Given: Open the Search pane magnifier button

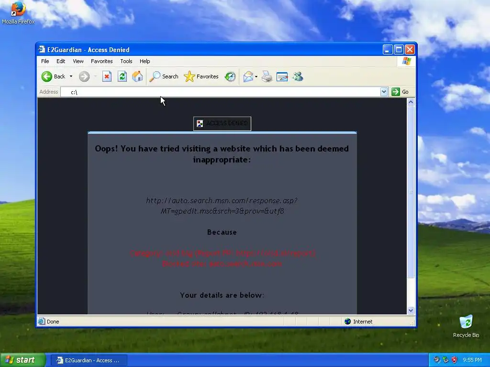Looking at the screenshot, I should [x=164, y=76].
